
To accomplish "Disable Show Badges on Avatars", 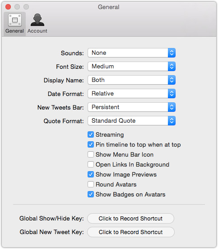I will click(91, 194).
